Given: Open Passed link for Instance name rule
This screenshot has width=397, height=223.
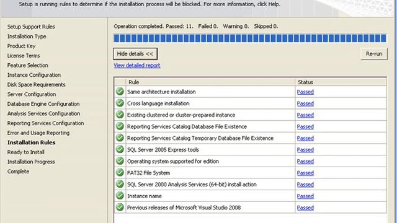Looking at the screenshot, I should pos(305,196).
